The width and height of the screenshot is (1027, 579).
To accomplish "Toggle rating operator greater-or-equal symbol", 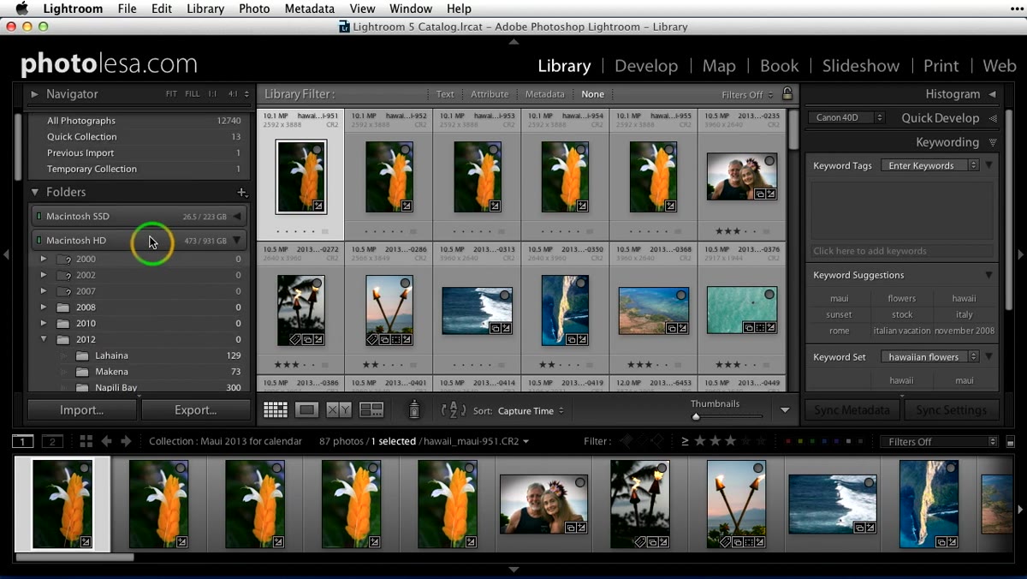I will coord(685,441).
